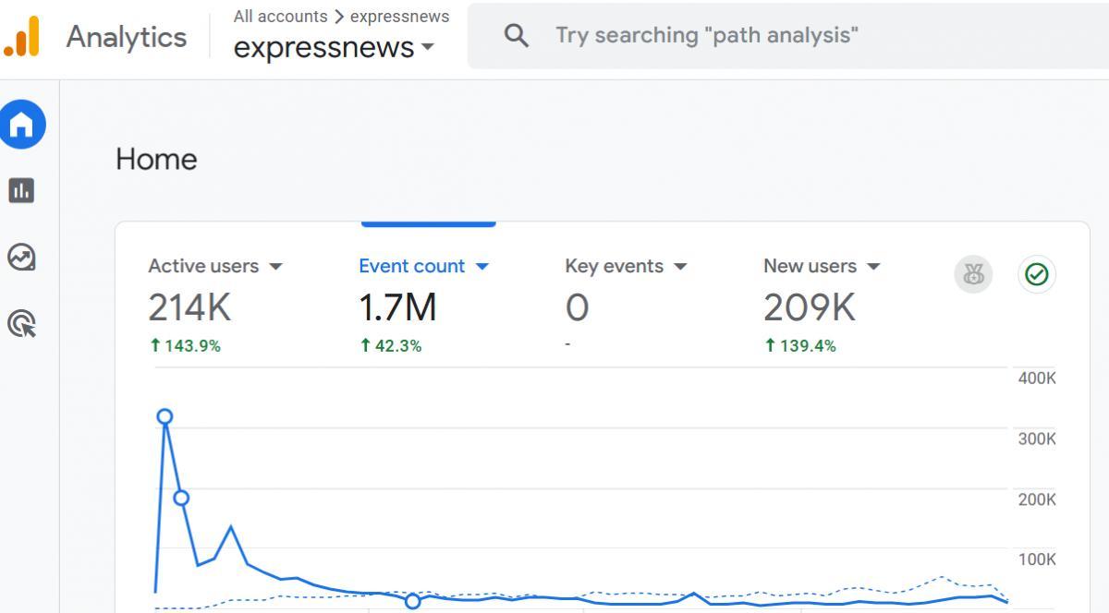
Task: Open the Event count metric dropdown
Action: click(x=481, y=267)
